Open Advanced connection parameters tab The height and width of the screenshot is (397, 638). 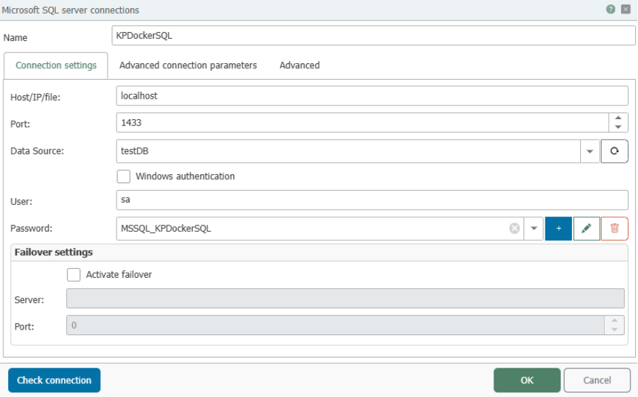click(188, 65)
